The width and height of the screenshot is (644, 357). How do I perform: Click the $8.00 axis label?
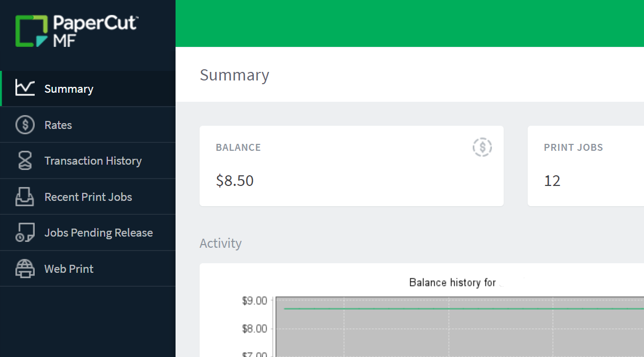(x=254, y=329)
